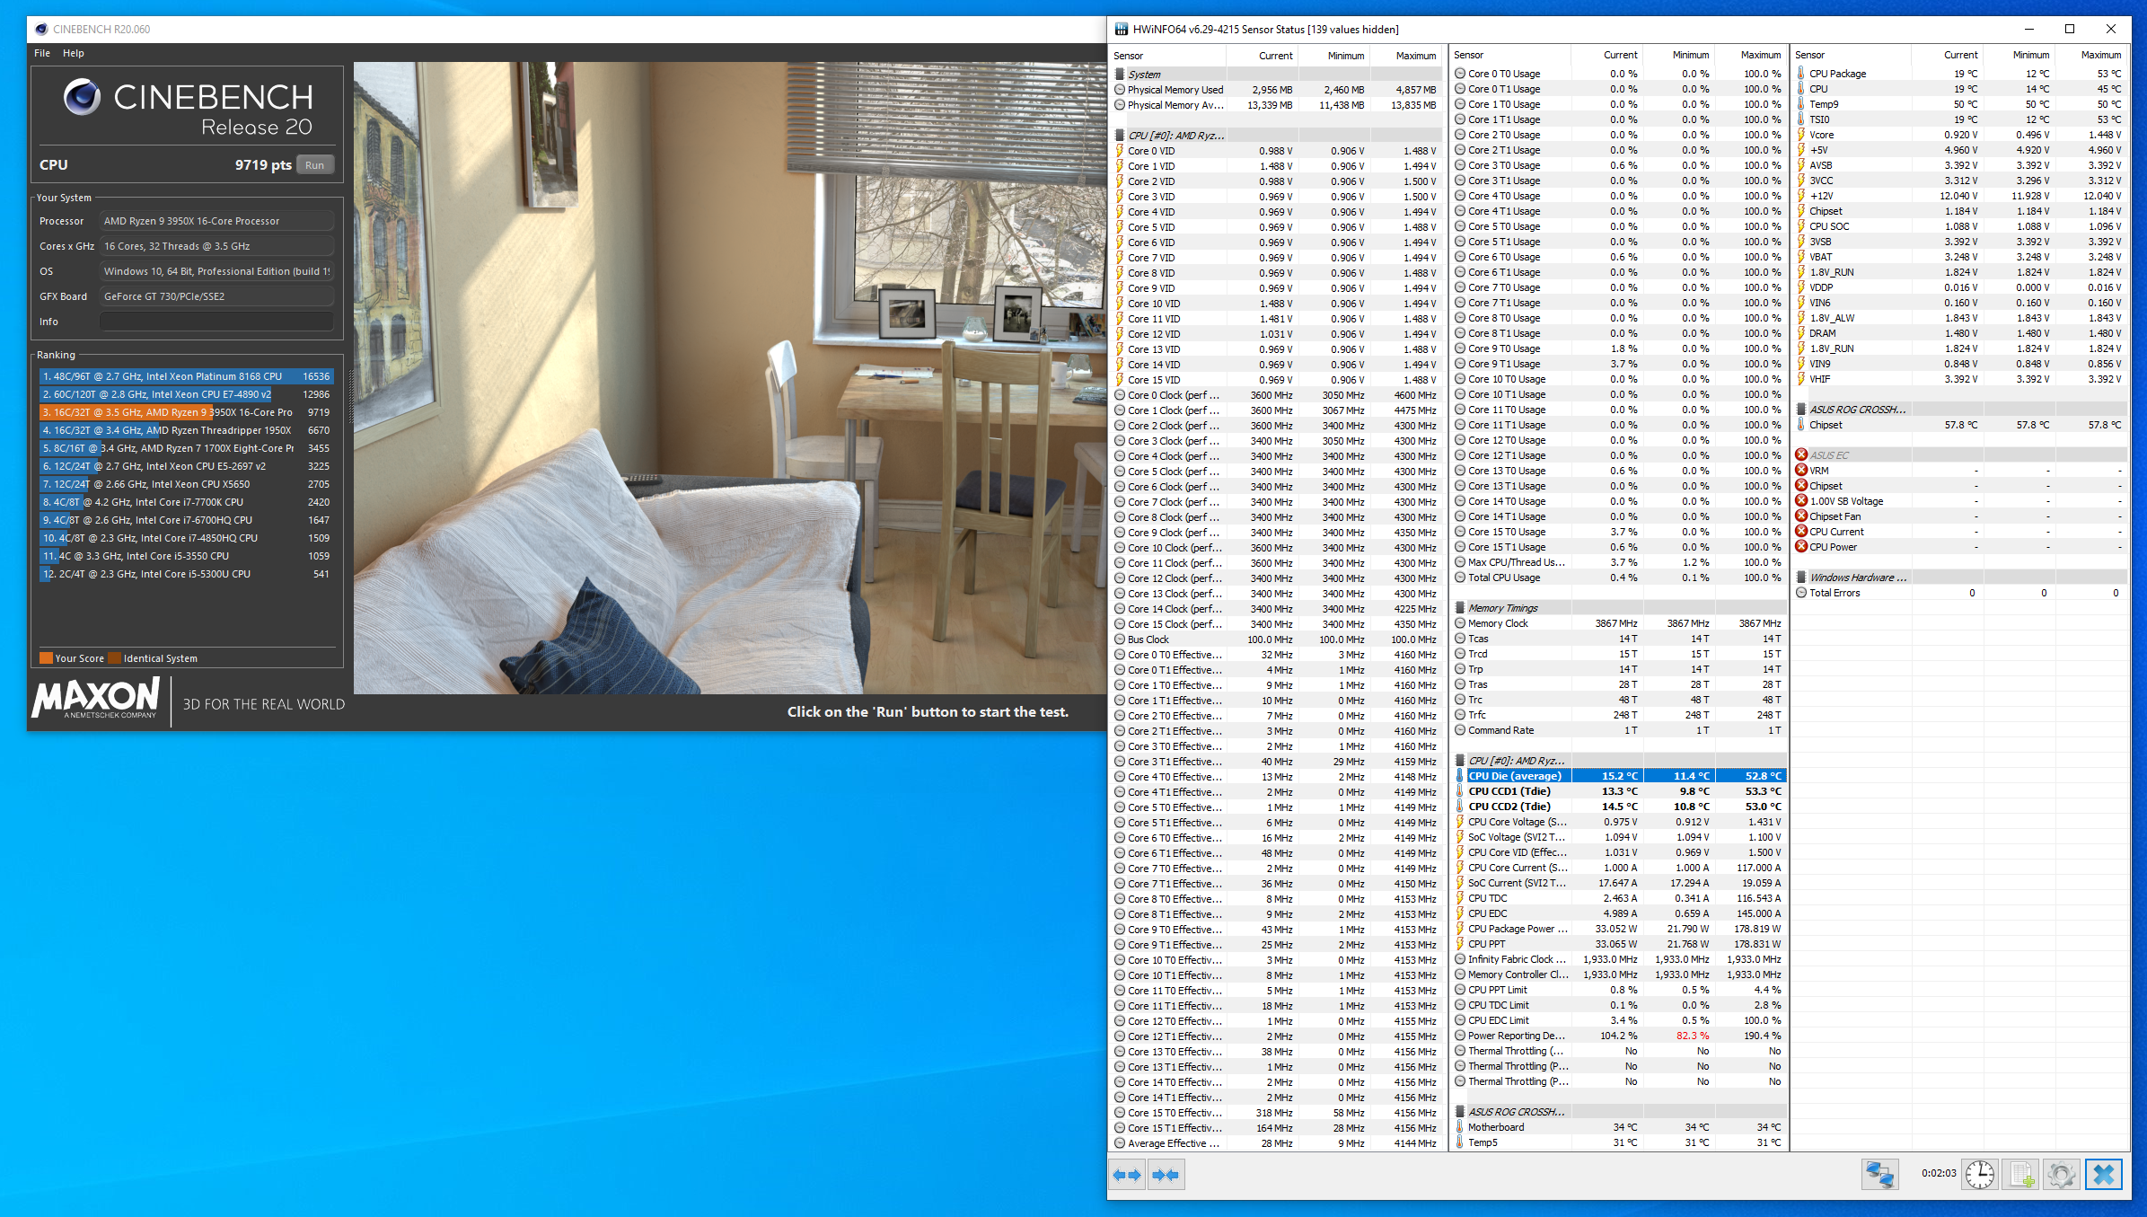Open the Cinebench Help menu
Screen dimensions: 2147x1217
point(74,53)
